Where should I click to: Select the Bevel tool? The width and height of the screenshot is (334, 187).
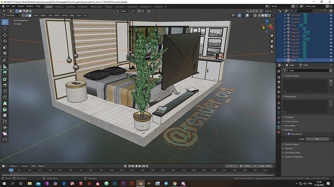click(x=4, y=85)
